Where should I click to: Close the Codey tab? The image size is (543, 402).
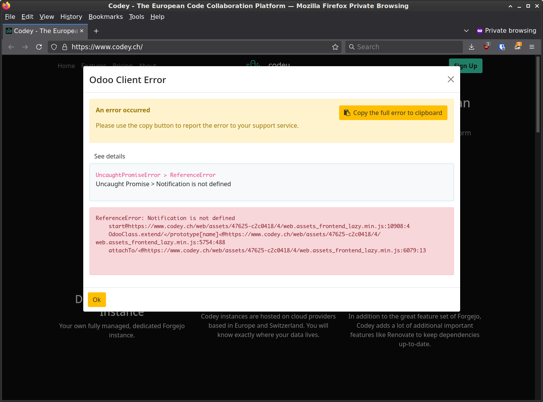[x=82, y=31]
